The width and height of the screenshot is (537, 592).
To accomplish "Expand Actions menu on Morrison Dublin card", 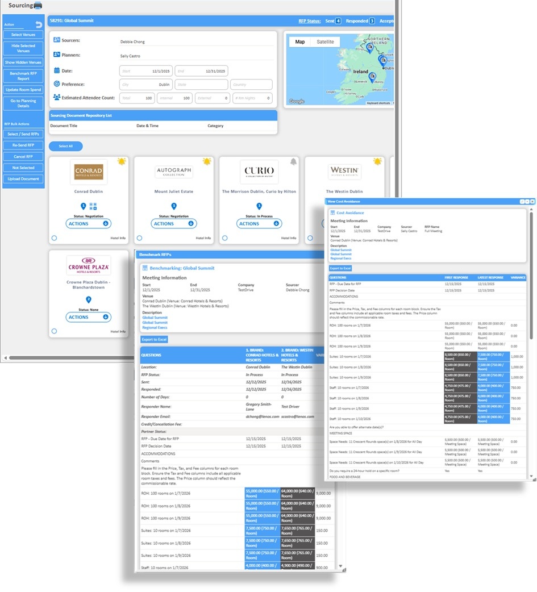I will pyautogui.click(x=259, y=224).
